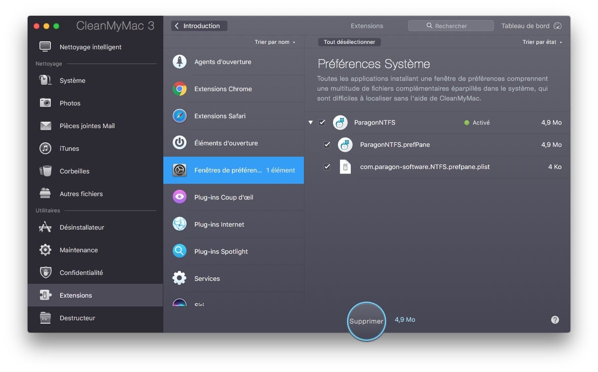Image resolution: width=598 pixels, height=372 pixels.
Task: Uncheck the ParagonNTFS.prefPane checkbox
Action: click(327, 145)
